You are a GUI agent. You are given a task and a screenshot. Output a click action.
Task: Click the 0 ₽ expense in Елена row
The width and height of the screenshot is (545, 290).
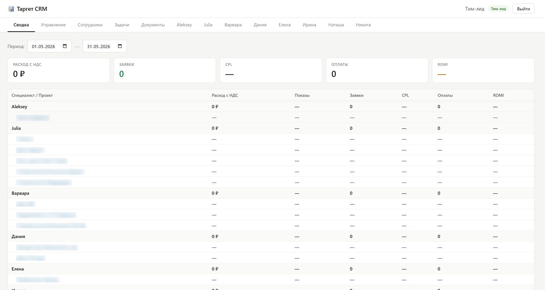click(x=215, y=269)
